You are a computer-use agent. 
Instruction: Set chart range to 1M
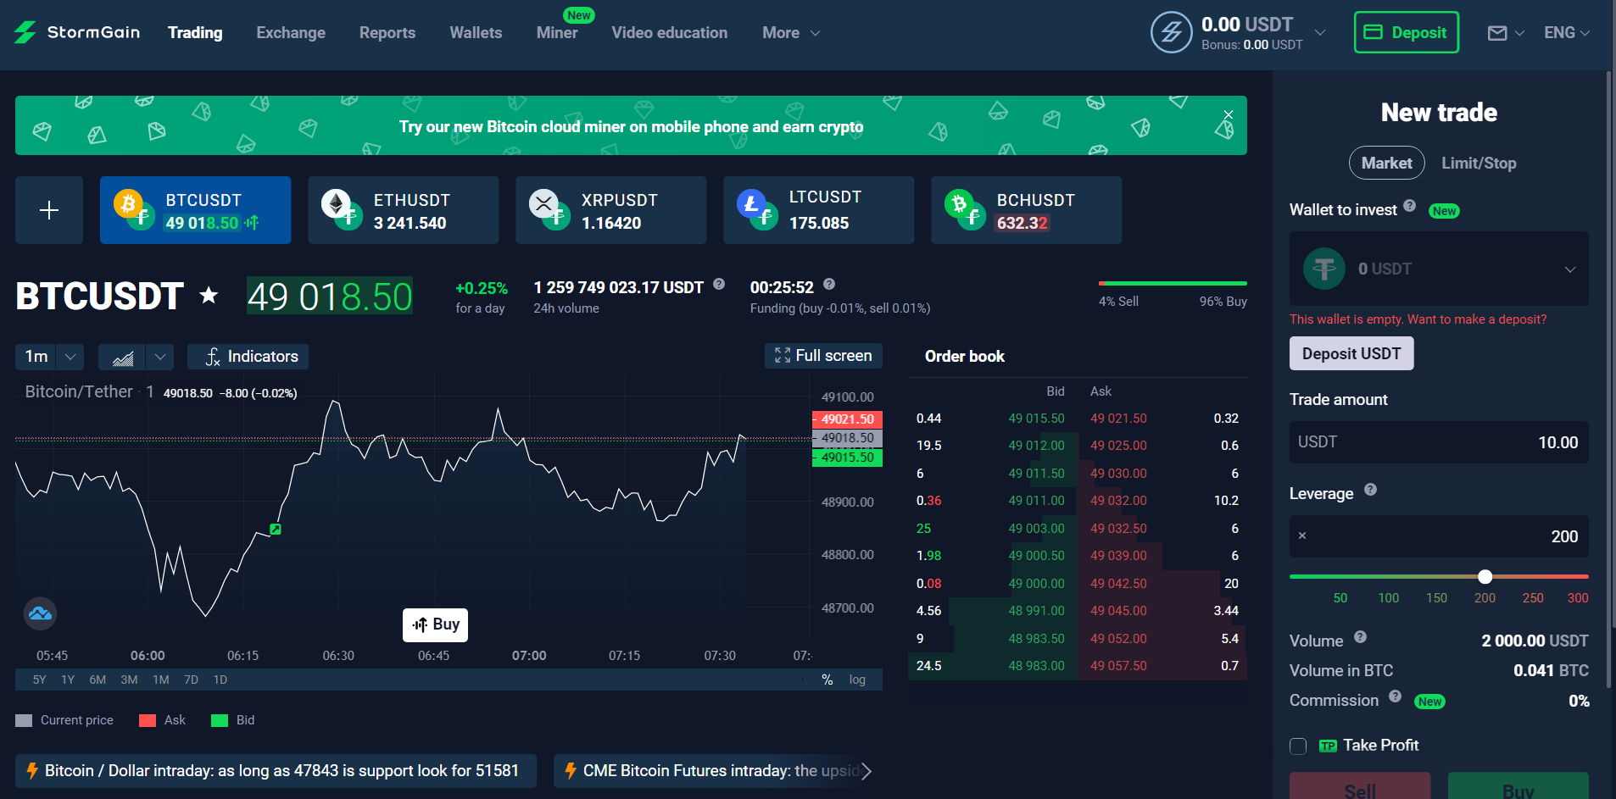pyautogui.click(x=161, y=680)
